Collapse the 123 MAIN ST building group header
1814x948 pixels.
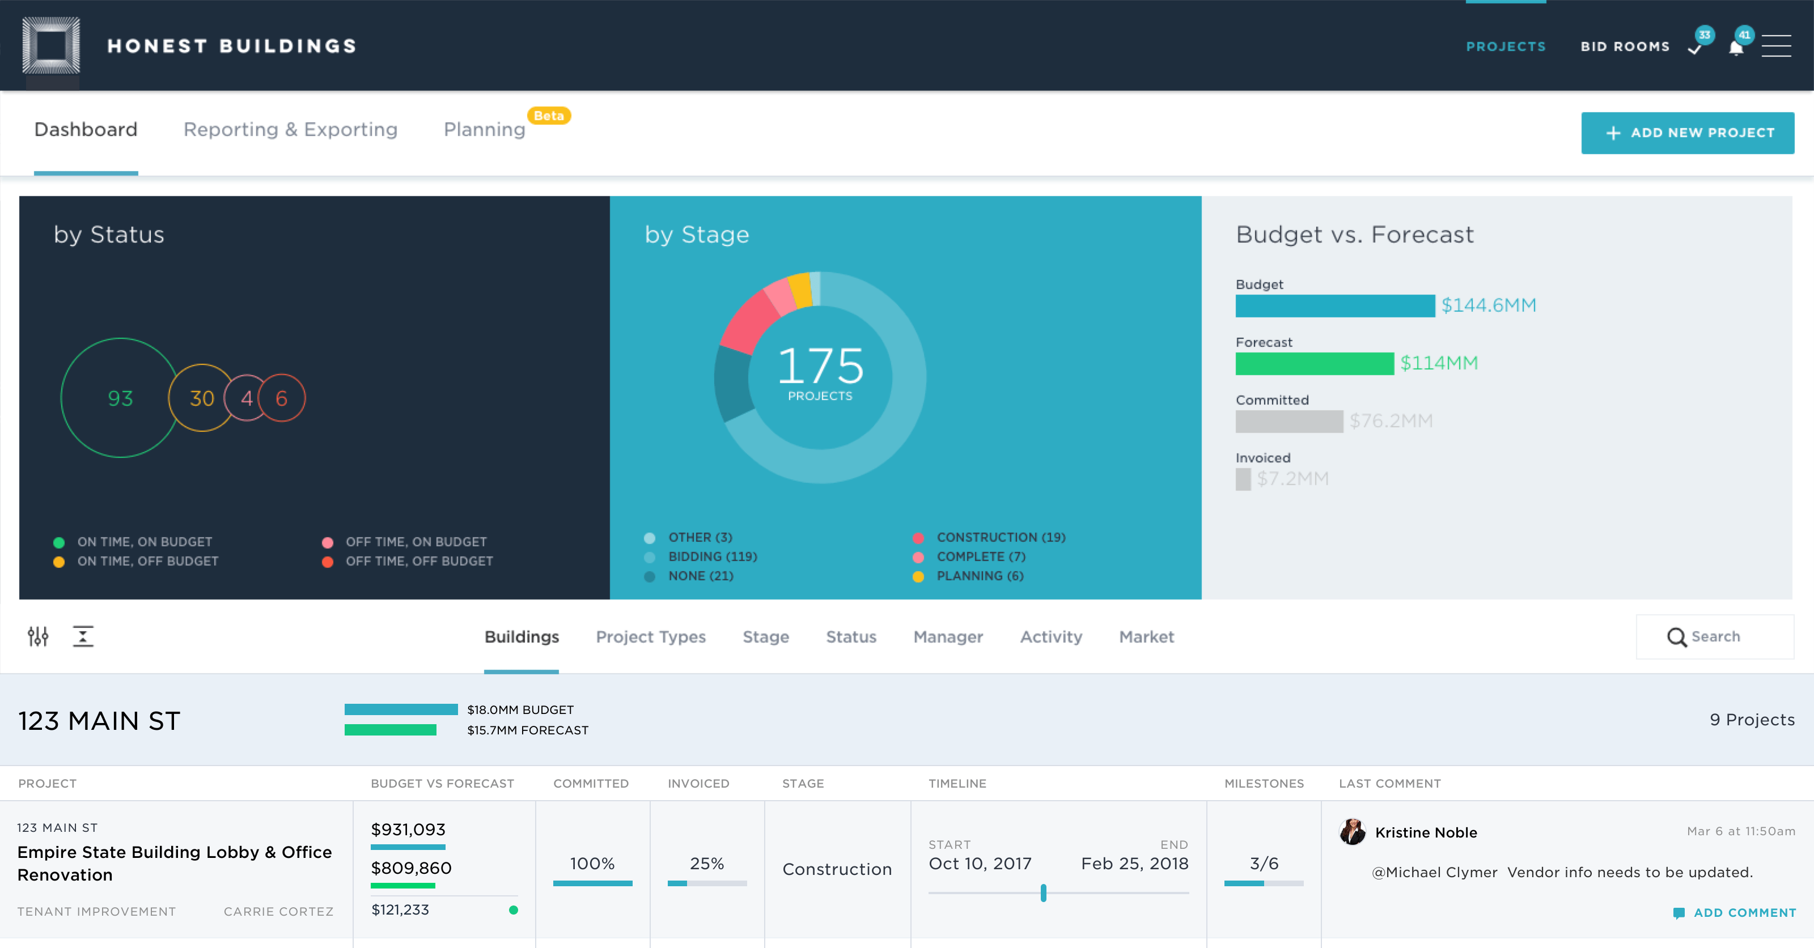(x=99, y=721)
